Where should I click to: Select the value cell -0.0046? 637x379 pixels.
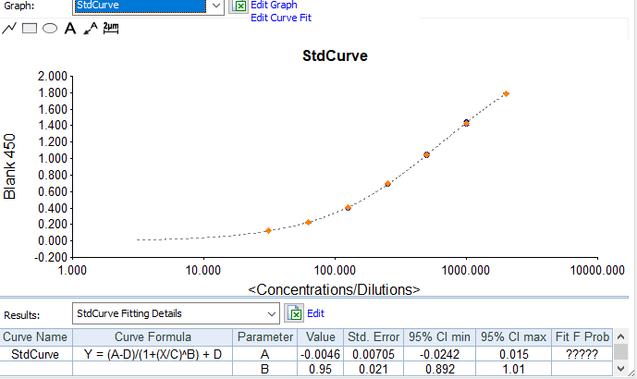(x=321, y=354)
